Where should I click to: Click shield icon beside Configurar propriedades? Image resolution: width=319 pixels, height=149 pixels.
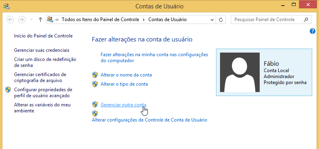[8, 90]
